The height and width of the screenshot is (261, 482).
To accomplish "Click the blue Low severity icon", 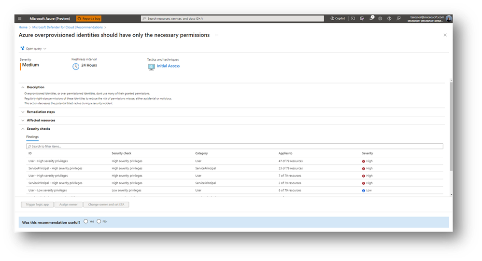I will point(363,191).
